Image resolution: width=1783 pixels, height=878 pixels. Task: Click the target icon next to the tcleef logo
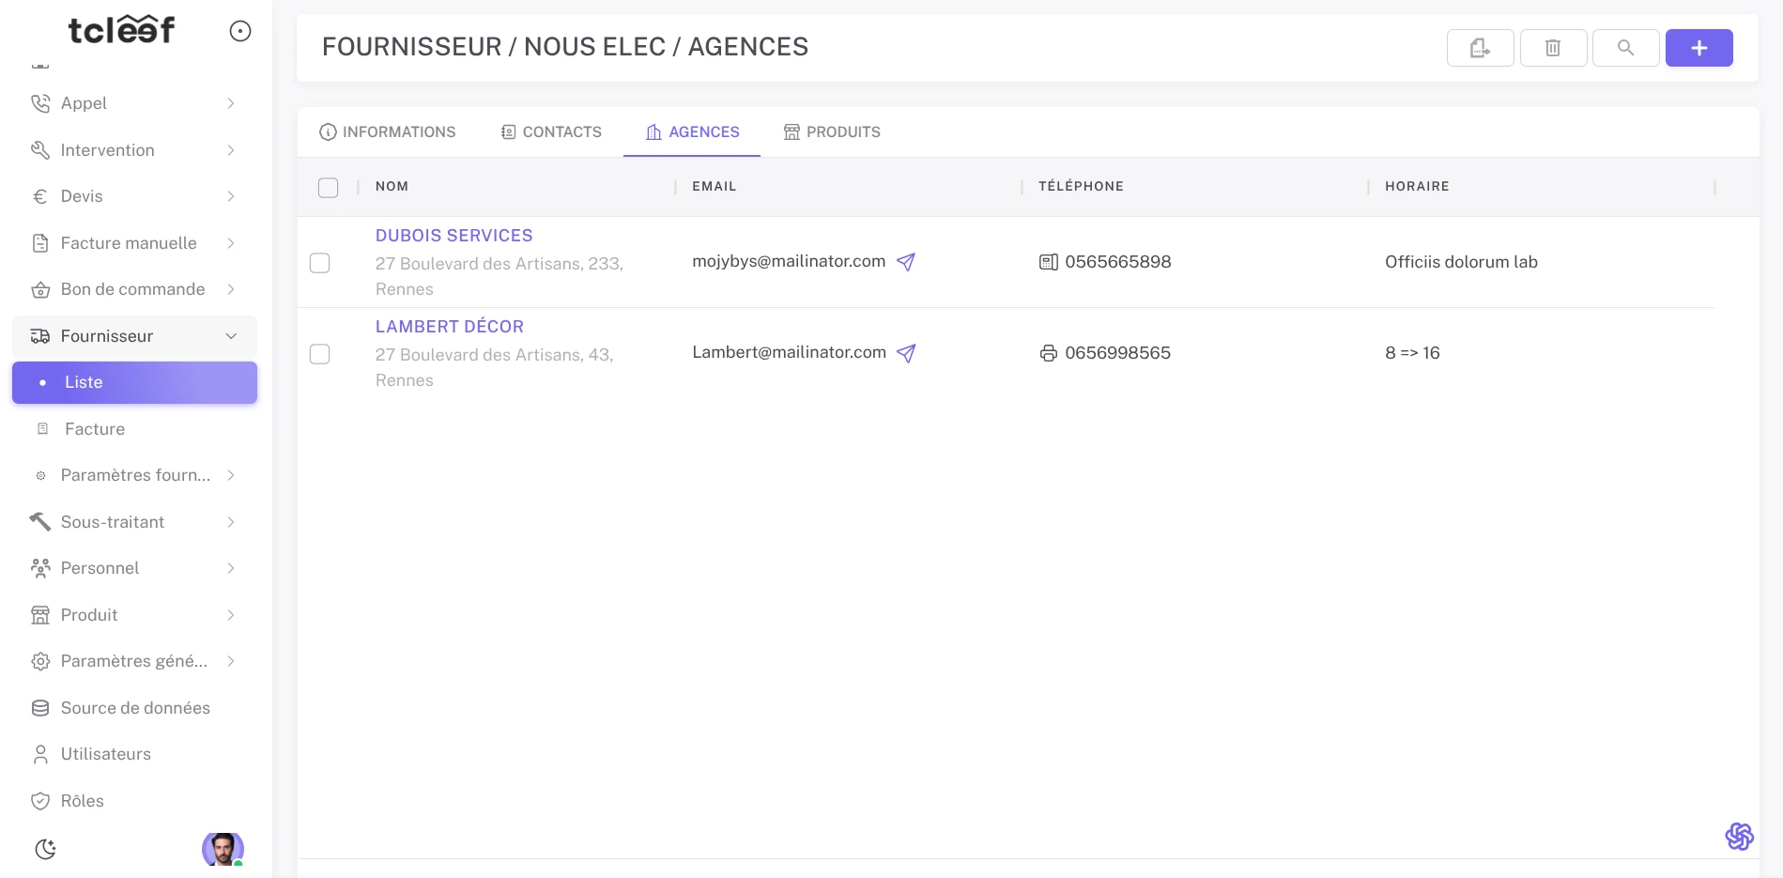[x=239, y=31]
